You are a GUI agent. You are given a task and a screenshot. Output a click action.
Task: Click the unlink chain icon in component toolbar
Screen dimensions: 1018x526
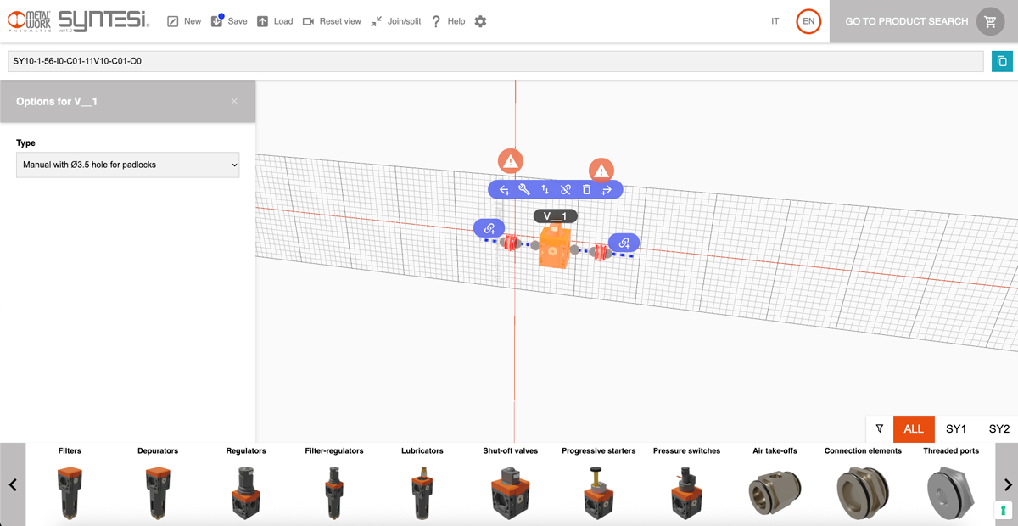coord(566,190)
